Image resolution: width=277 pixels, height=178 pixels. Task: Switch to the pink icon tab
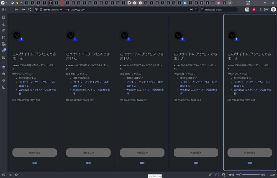(219, 3)
